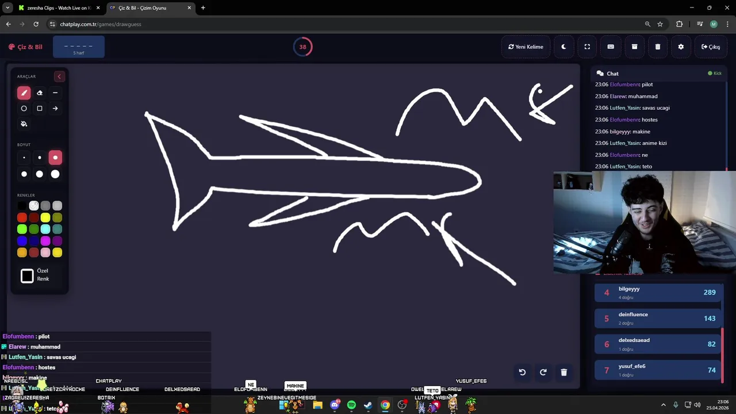
Task: Select the highlighted third brush size
Action: click(x=55, y=158)
